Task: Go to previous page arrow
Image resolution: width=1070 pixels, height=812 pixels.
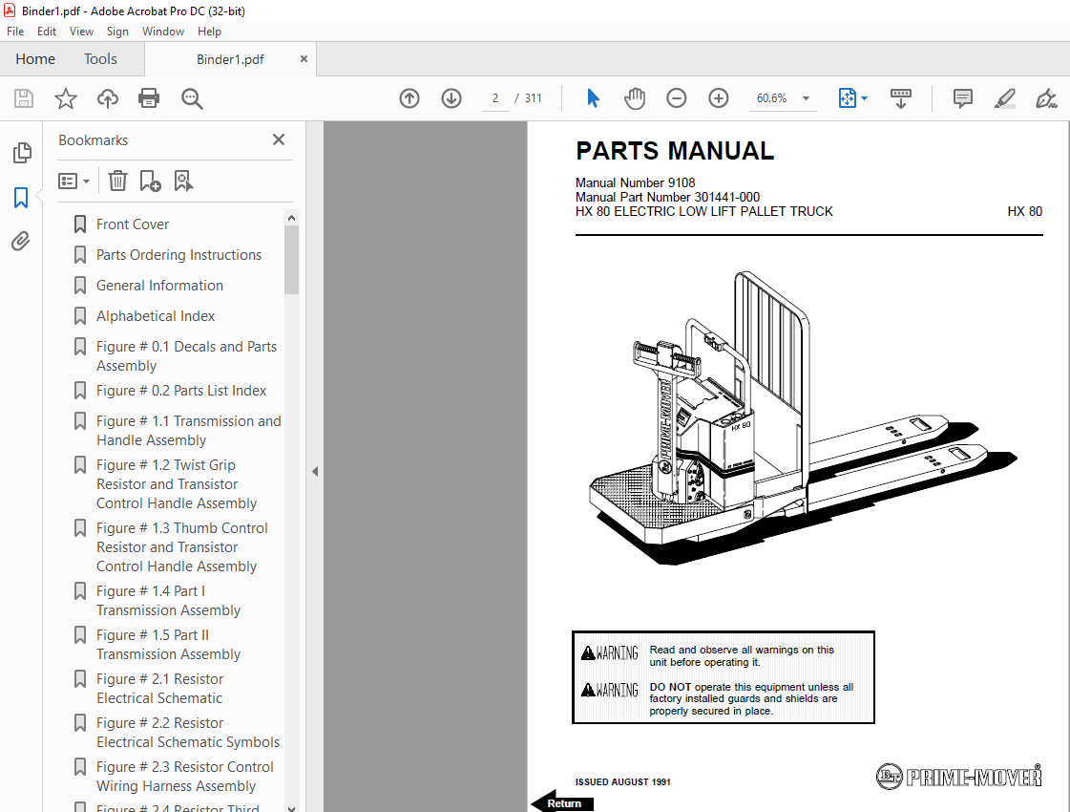Action: [x=409, y=98]
